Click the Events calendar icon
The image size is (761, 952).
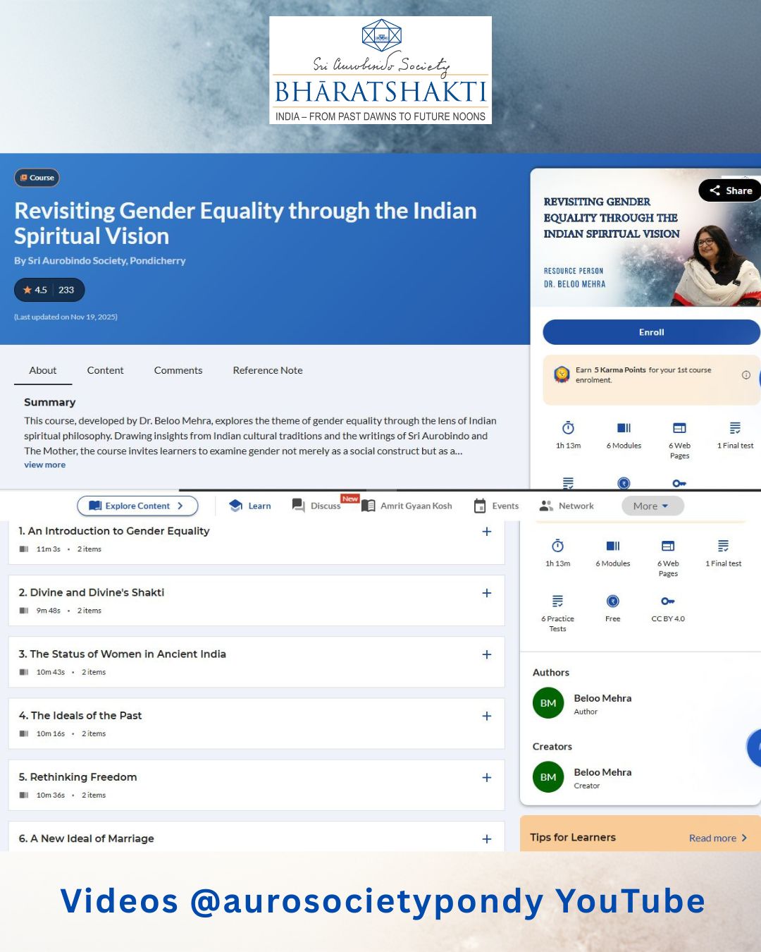pos(480,506)
